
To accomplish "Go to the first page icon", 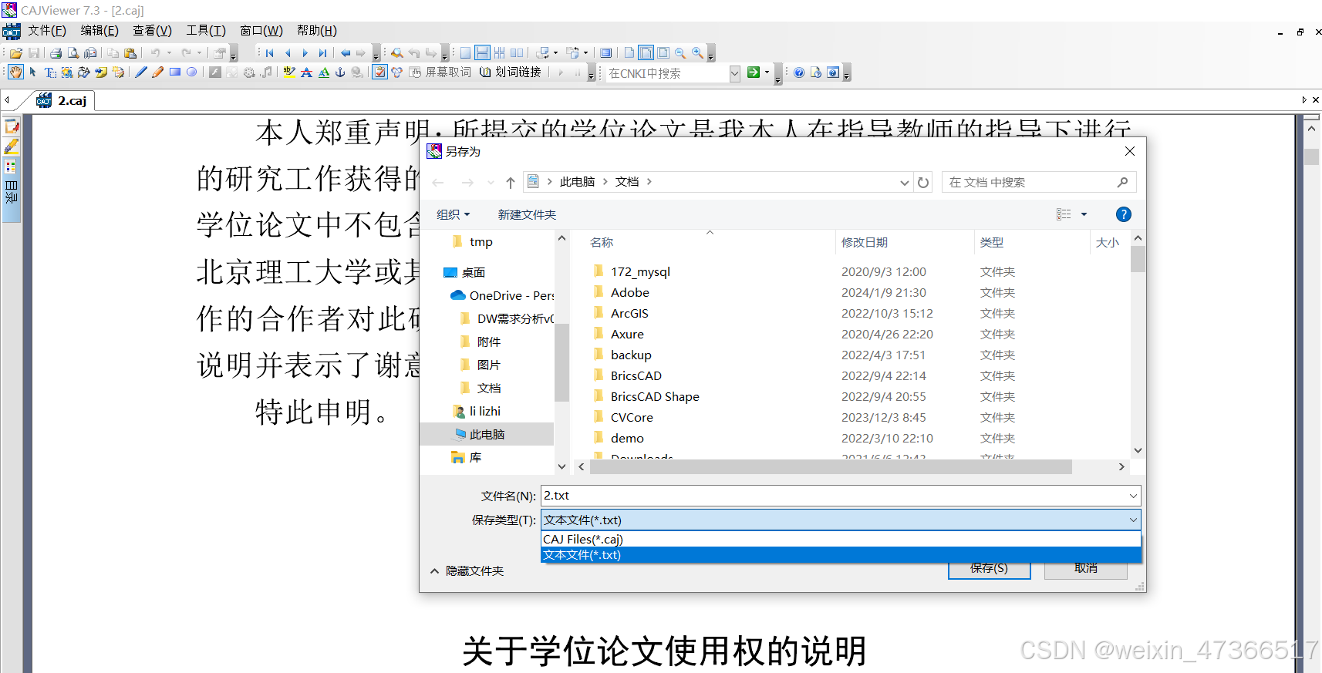I will [x=269, y=52].
